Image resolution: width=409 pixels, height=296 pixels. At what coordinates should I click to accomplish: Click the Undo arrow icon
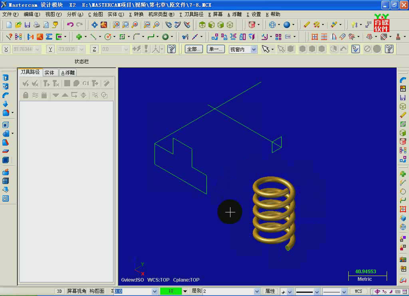[70, 25]
